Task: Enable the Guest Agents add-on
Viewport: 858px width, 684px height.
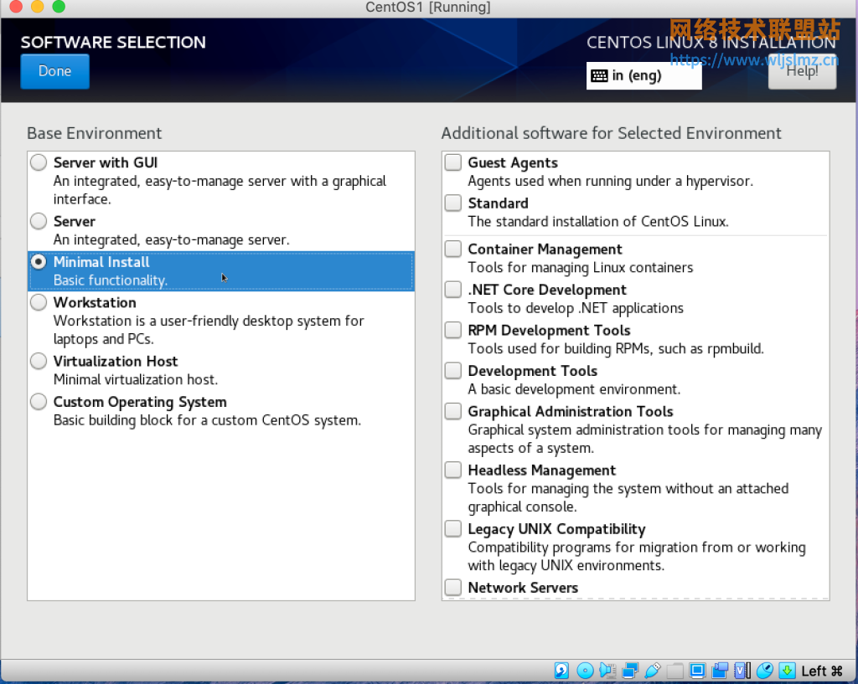Action: point(452,162)
